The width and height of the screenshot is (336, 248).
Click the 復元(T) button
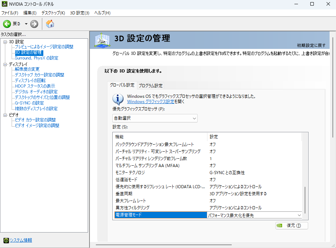coord(292,225)
